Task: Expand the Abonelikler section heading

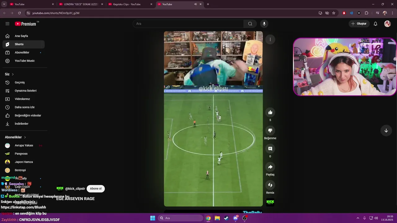Action: (16, 137)
